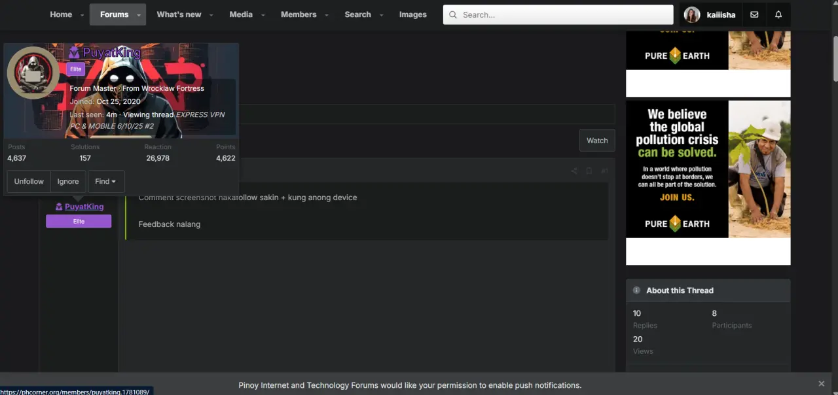Expand the Search menu arrow
Screen dimensions: 838x395
pos(381,15)
